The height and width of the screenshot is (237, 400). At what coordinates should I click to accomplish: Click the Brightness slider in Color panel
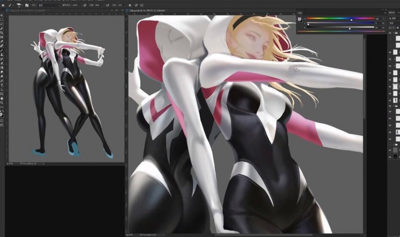pos(340,27)
